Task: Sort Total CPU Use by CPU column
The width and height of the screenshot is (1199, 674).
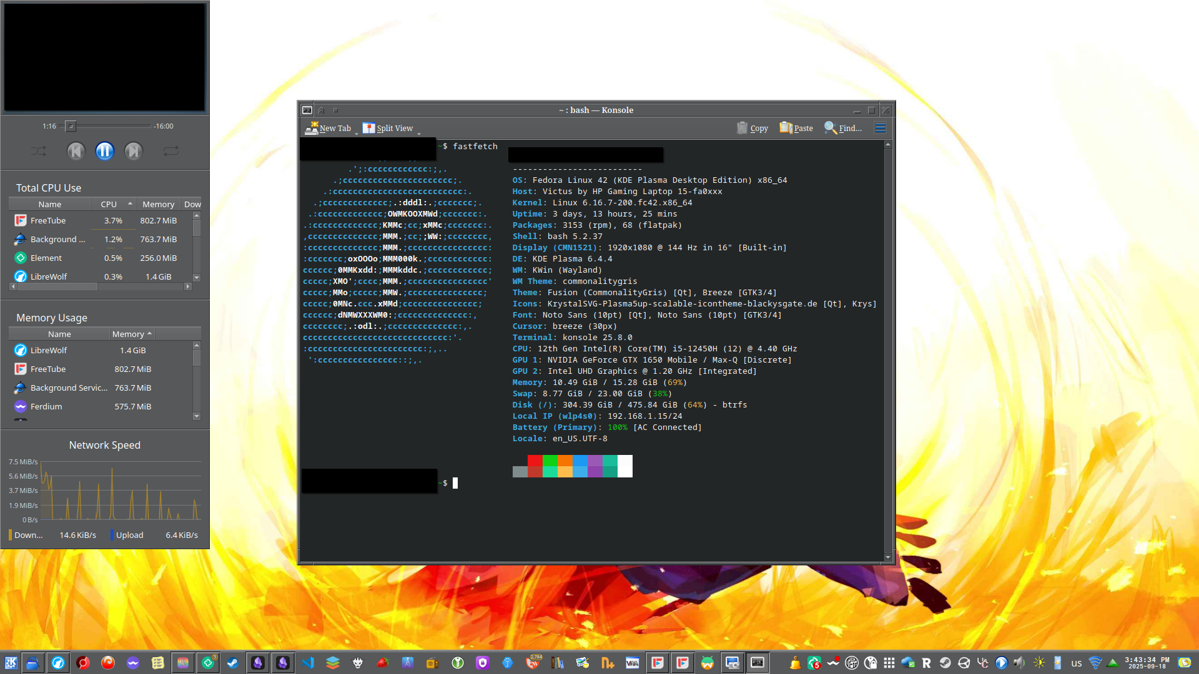Action: (x=113, y=204)
